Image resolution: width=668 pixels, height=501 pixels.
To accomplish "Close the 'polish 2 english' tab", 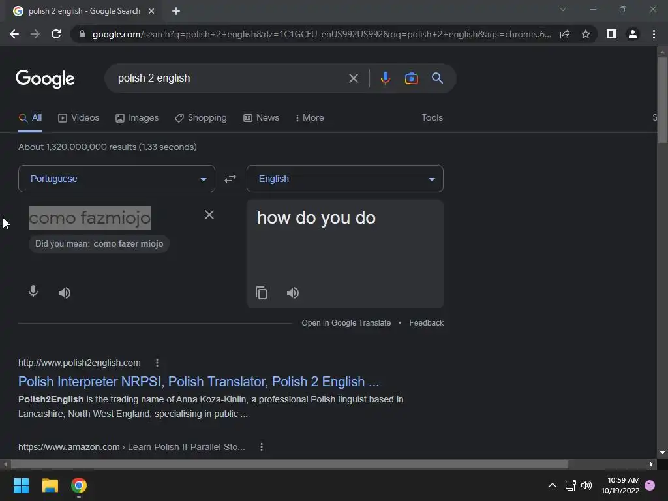I will click(x=151, y=11).
